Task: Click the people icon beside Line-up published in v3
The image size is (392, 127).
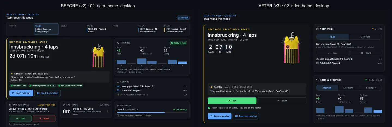Action: pyautogui.click(x=317, y=59)
